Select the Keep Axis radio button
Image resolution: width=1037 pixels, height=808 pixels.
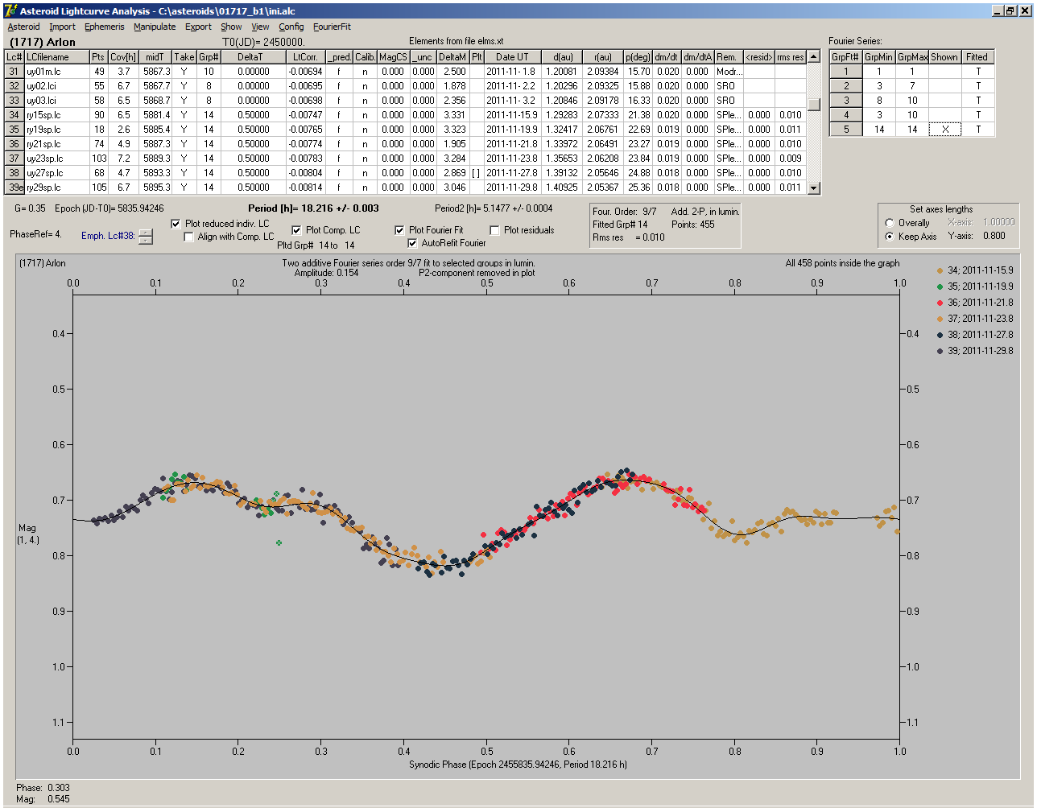click(890, 237)
